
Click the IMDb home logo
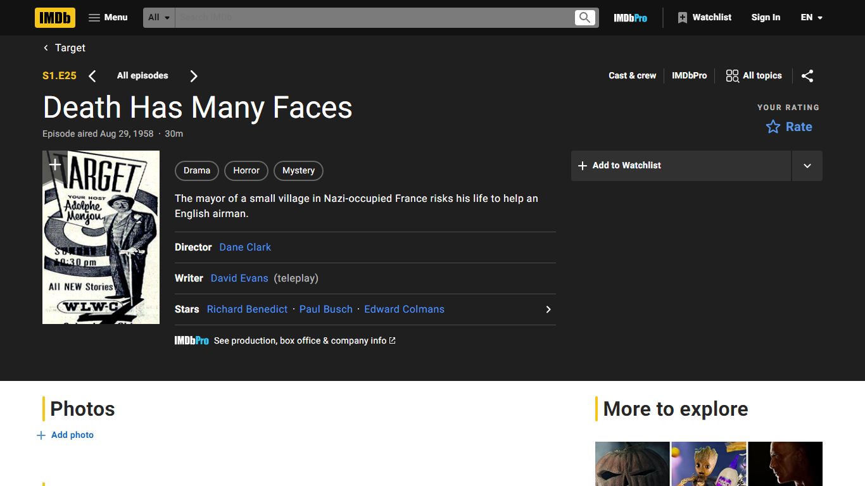pyautogui.click(x=55, y=18)
